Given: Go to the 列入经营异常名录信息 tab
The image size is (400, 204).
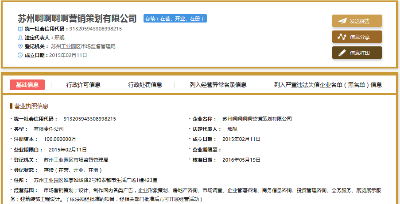Looking at the screenshot, I should [x=218, y=85].
